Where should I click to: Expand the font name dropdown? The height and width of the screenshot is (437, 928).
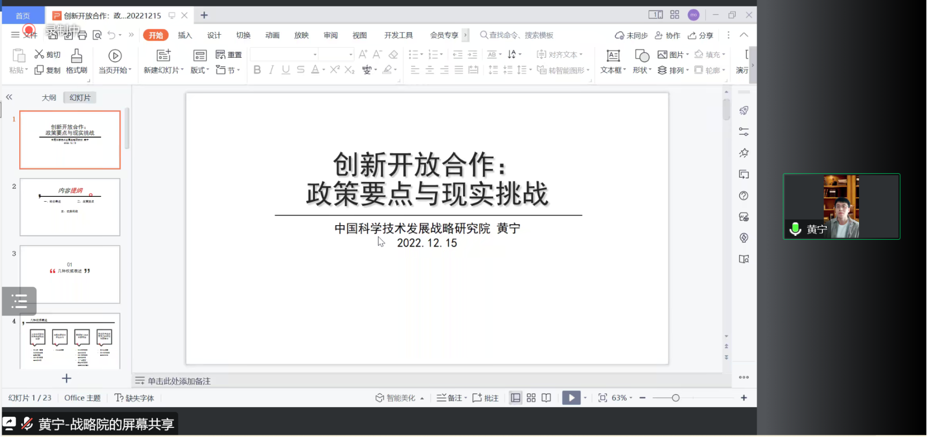(x=315, y=55)
